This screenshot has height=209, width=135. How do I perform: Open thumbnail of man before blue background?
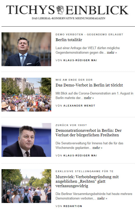point(26,140)
